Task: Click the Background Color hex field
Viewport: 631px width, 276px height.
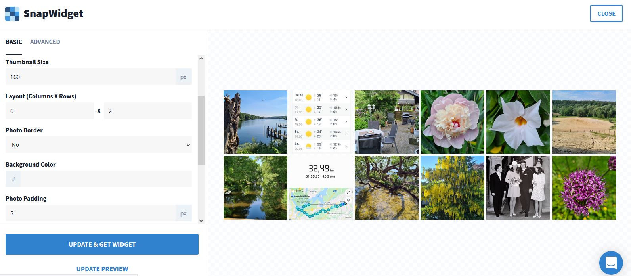Action: [x=106, y=179]
